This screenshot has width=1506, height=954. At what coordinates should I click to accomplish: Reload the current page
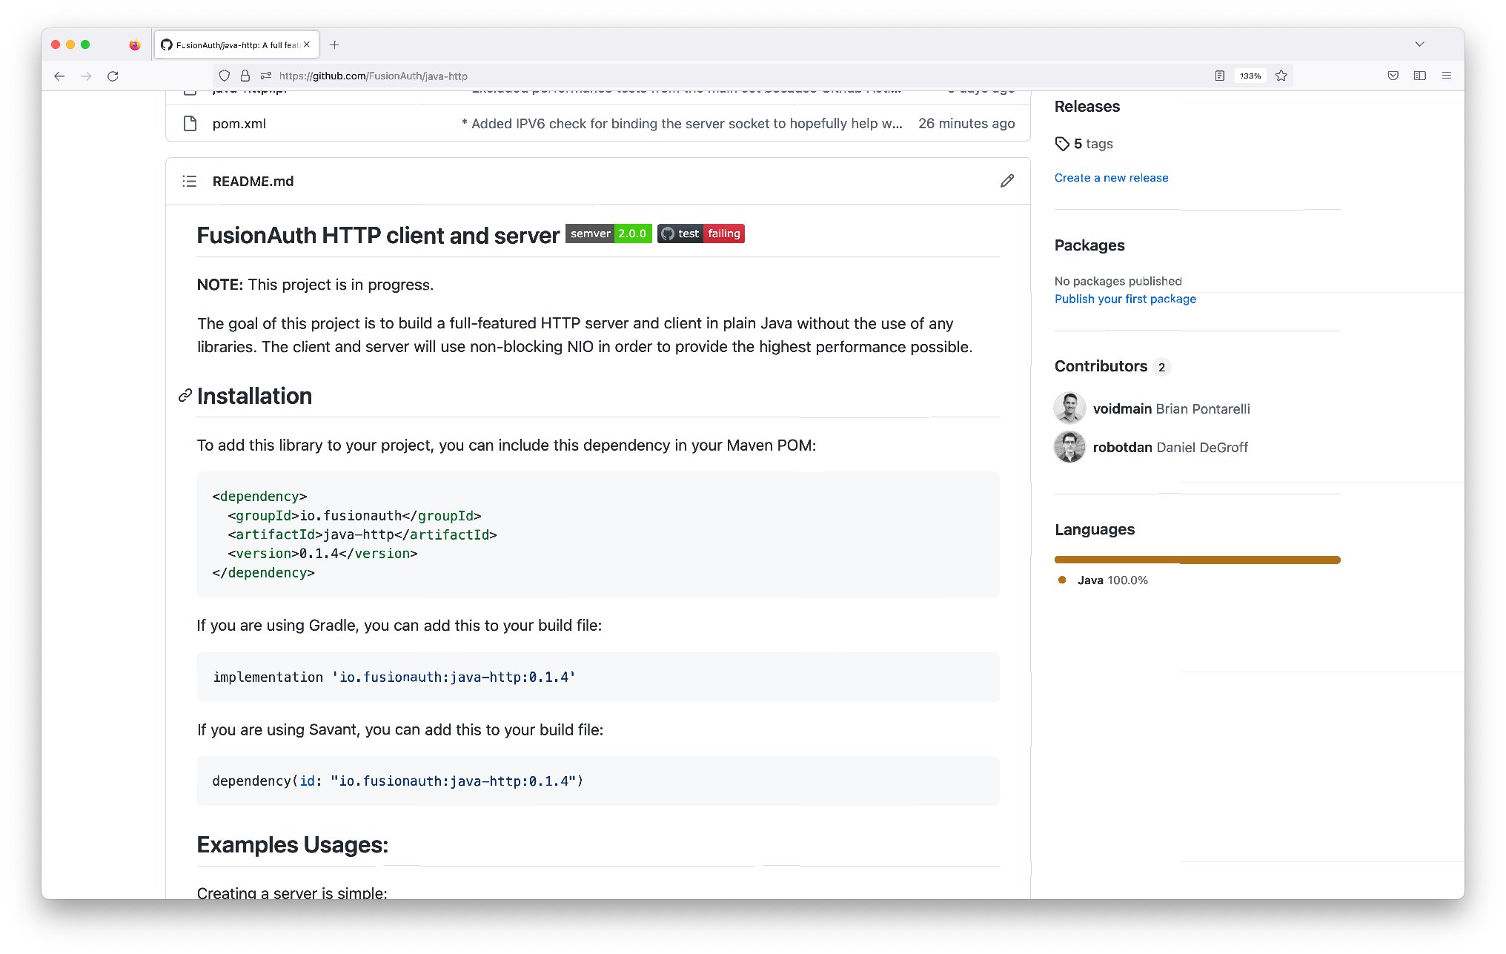[x=113, y=76]
